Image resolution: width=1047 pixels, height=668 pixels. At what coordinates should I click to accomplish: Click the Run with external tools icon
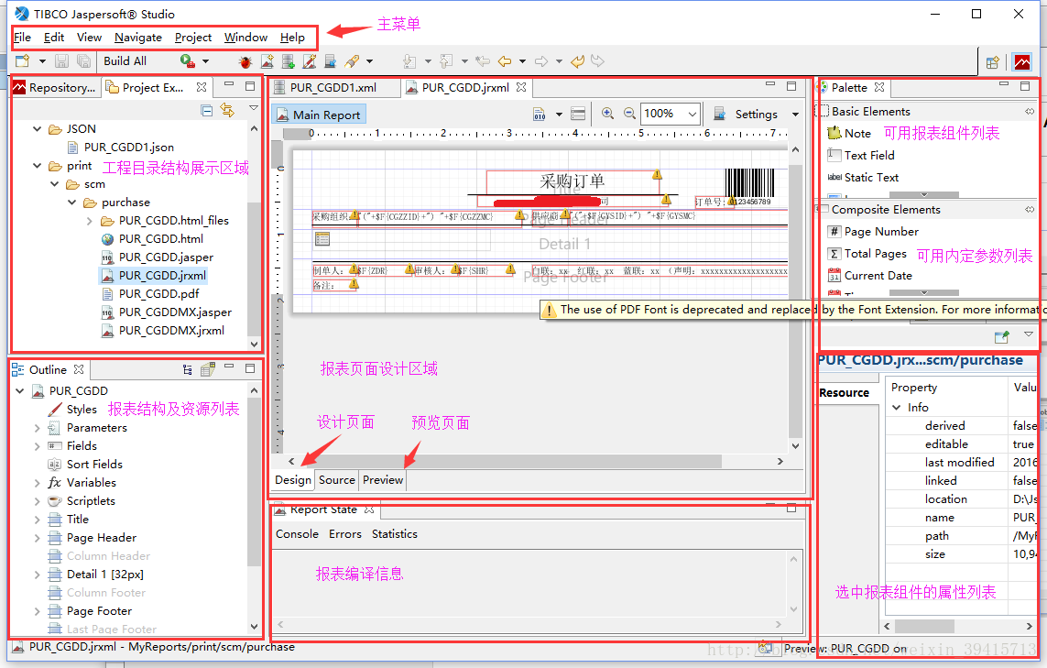click(x=188, y=61)
